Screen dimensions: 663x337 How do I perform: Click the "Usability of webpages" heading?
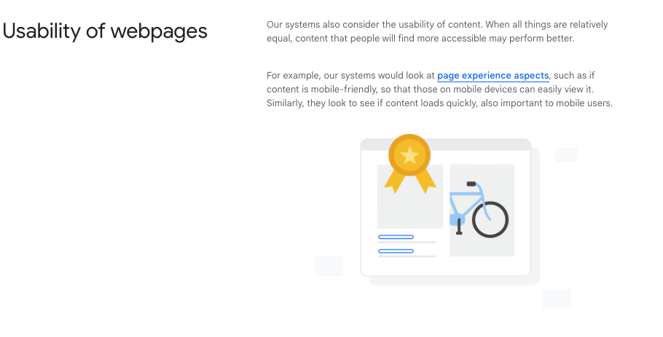click(x=106, y=32)
